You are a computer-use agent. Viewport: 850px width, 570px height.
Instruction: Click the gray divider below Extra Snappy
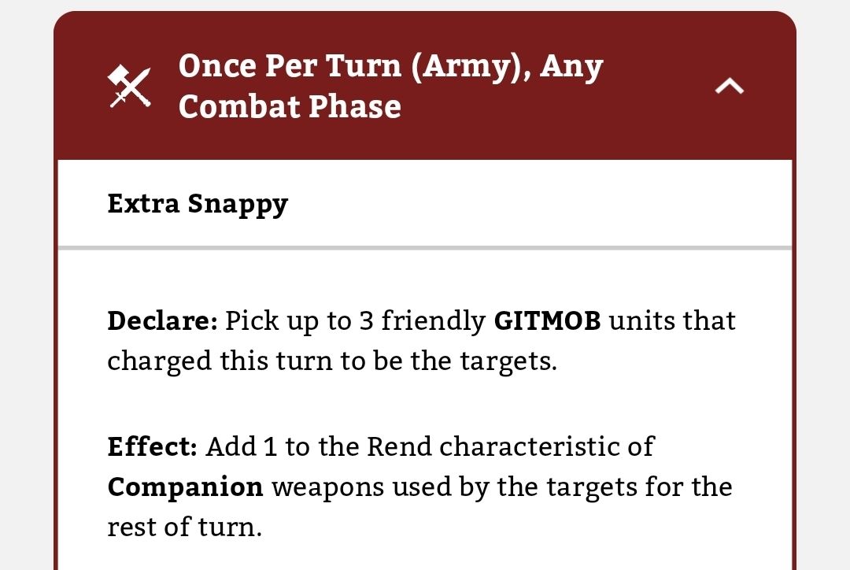[425, 248]
